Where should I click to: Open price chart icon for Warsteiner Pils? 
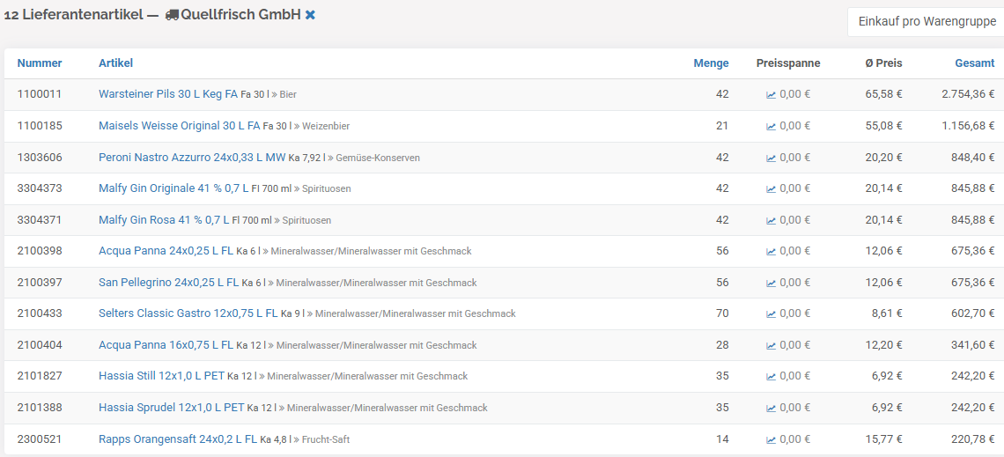[x=771, y=95]
